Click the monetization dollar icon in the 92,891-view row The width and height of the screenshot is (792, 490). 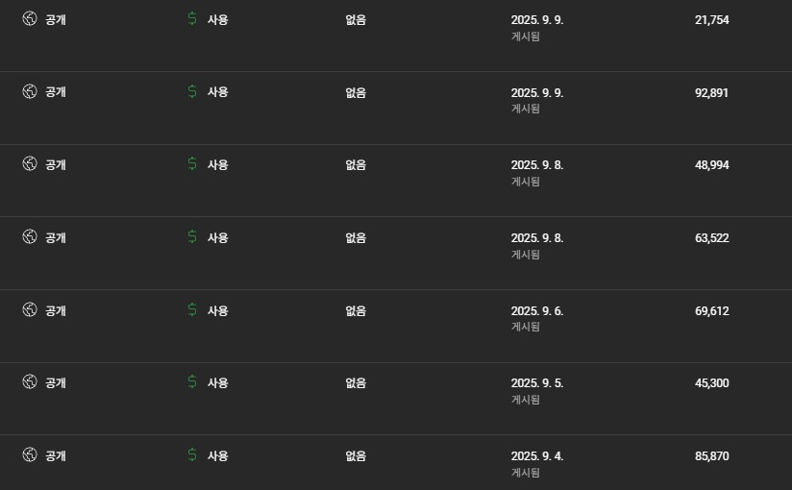click(x=192, y=92)
